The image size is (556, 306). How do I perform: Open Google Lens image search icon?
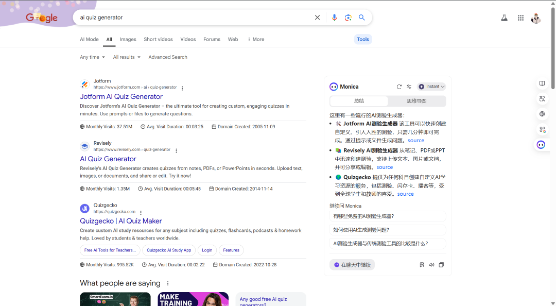point(348,18)
